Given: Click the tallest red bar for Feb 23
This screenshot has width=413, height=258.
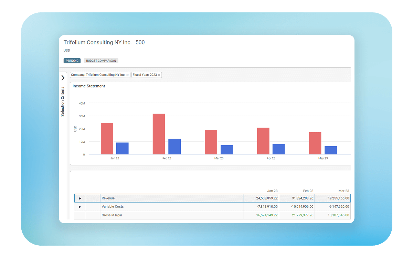Looking at the screenshot, I should pyautogui.click(x=159, y=134).
